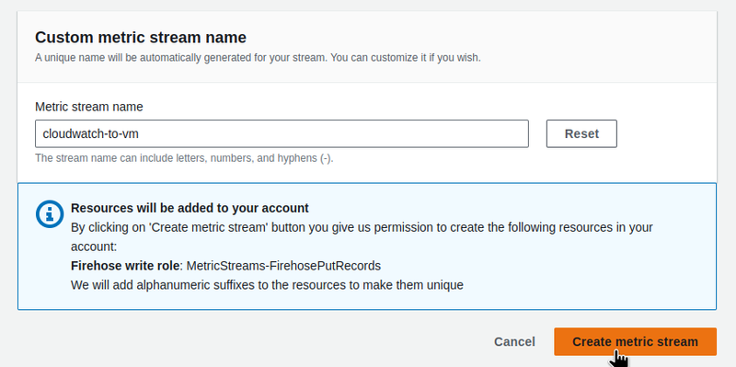Click the unique name auto-generated description

click(x=258, y=58)
